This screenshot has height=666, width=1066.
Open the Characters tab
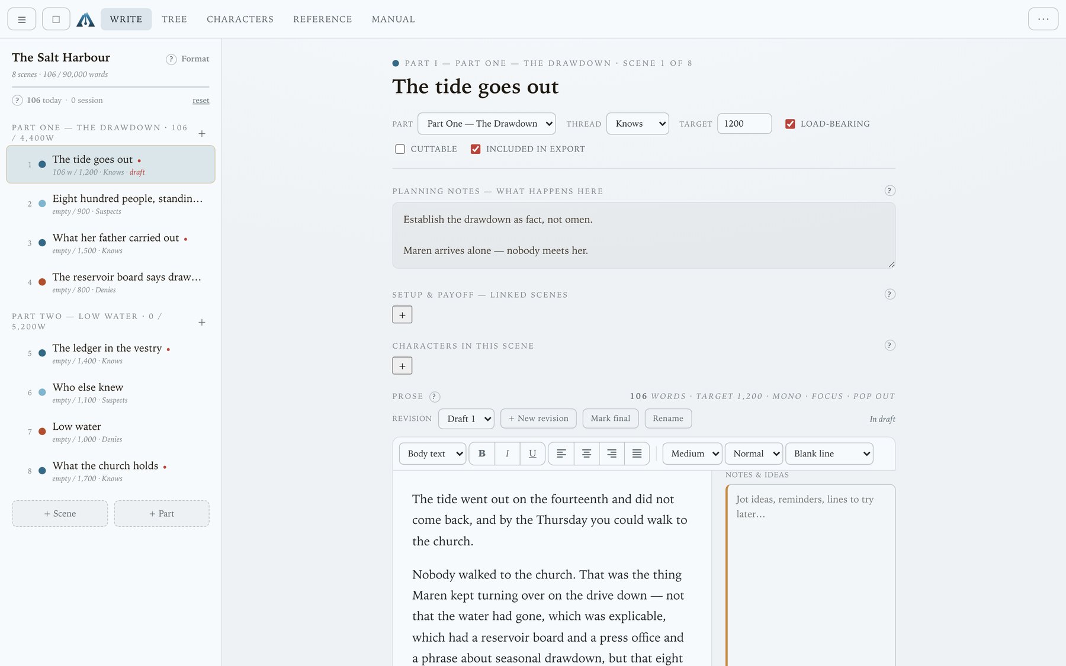(x=240, y=19)
